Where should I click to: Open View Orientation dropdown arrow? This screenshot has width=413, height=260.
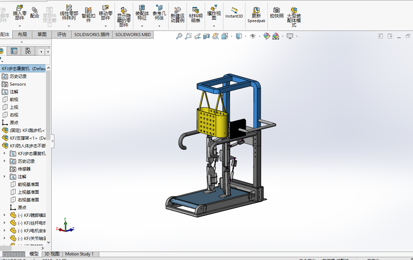tap(231, 36)
